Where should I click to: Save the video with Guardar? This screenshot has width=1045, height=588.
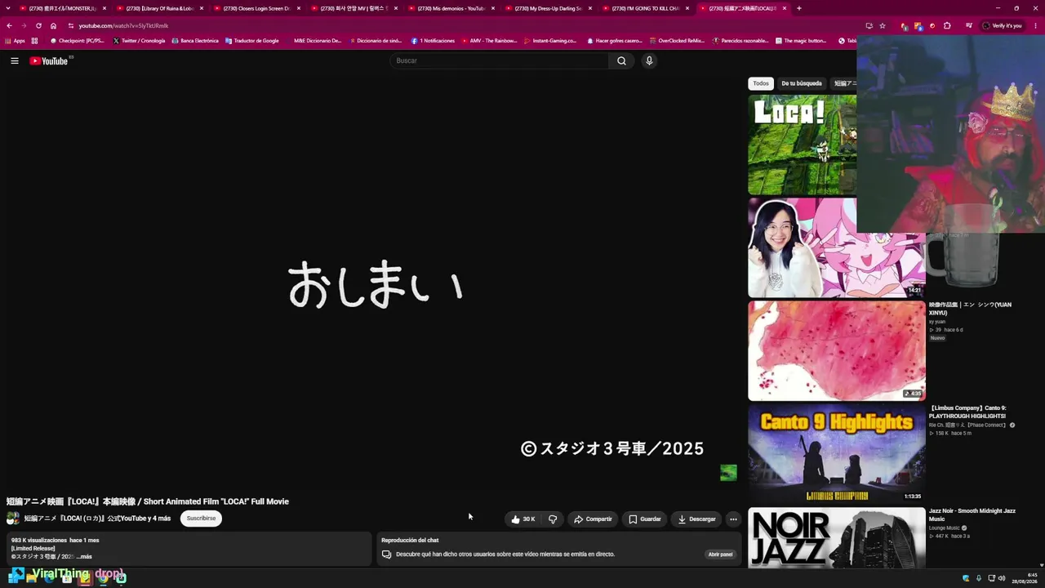tap(644, 519)
